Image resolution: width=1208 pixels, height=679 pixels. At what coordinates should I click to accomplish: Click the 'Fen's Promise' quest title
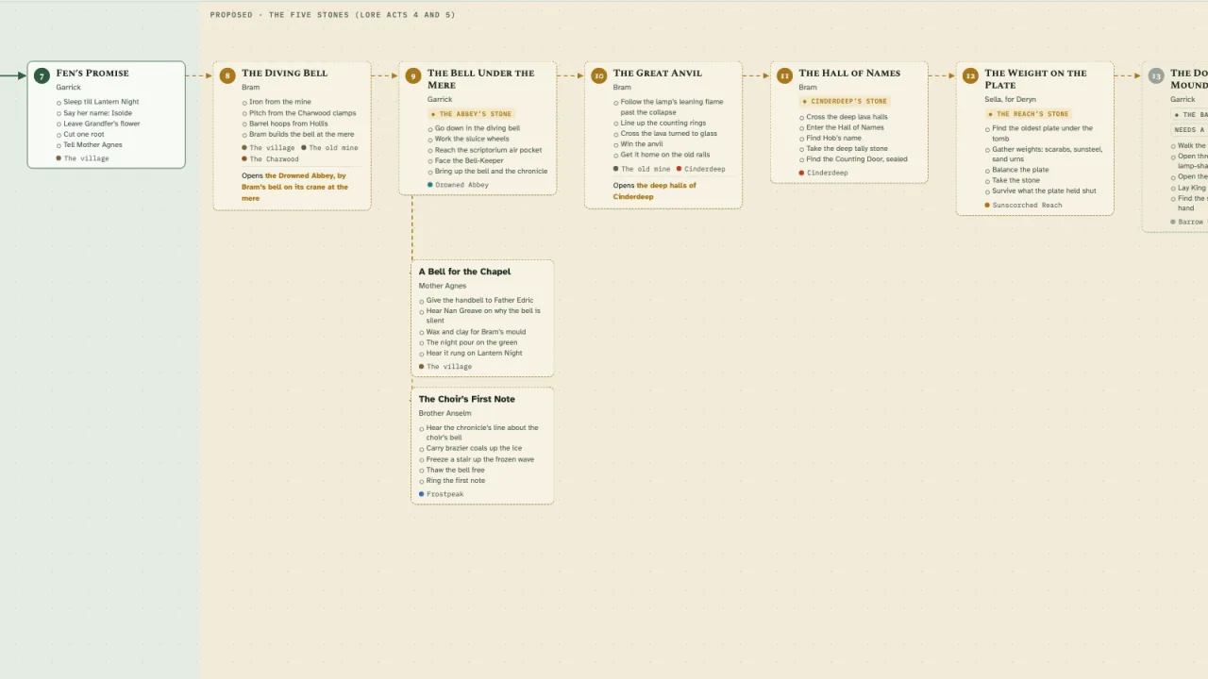[92, 73]
